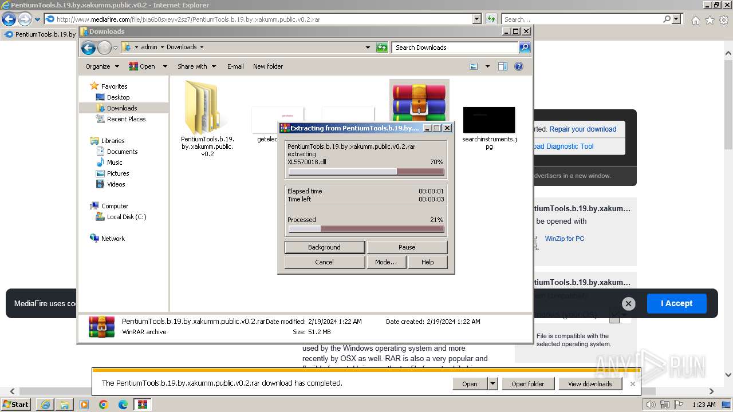Screen dimensions: 733x412
Task: Pause the extraction
Action: [407, 247]
